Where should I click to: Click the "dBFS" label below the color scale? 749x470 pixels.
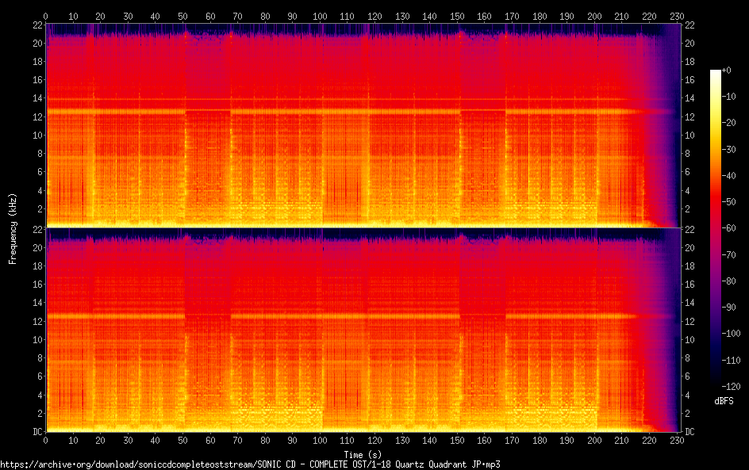(x=724, y=402)
